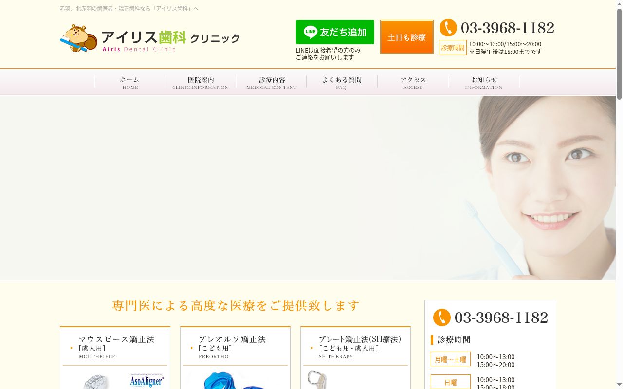This screenshot has width=623, height=389.
Task: Click the header phone number 03-3968-1182
Action: (508, 28)
